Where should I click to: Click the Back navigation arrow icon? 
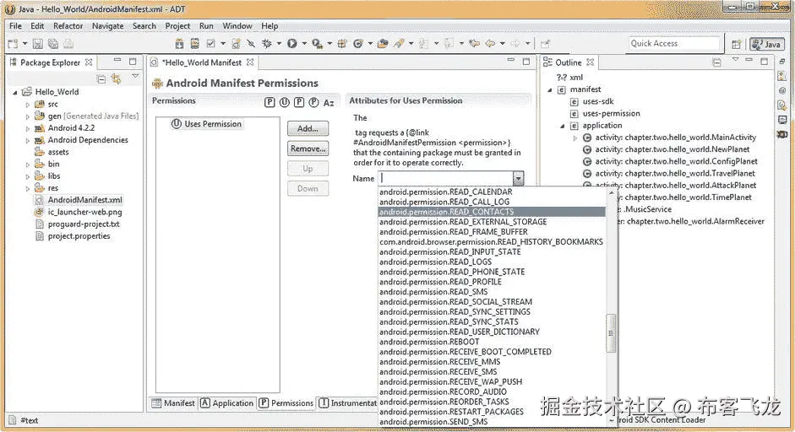tap(490, 44)
